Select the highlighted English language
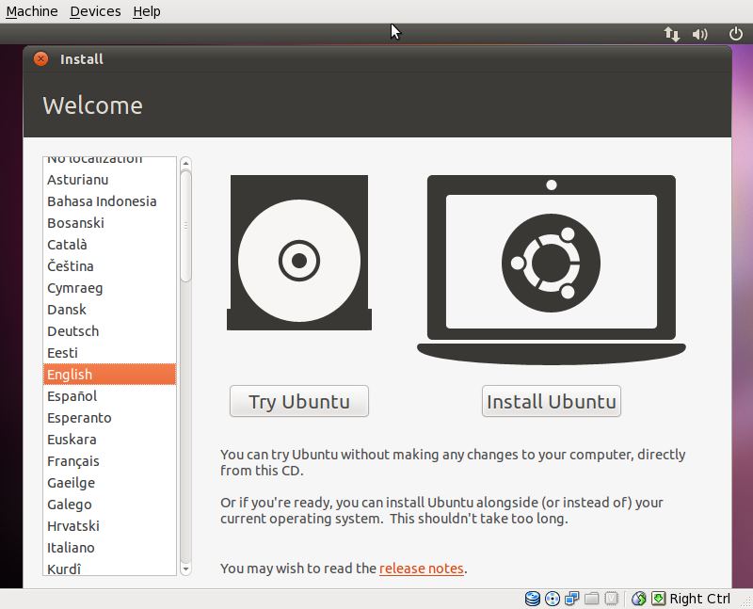This screenshot has width=753, height=609. pos(109,374)
